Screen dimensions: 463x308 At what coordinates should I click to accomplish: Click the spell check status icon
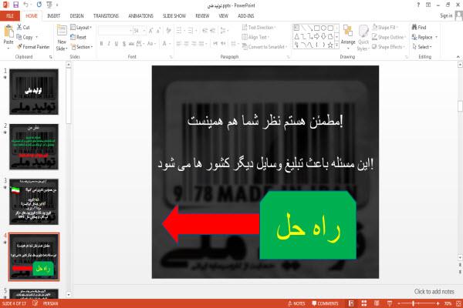point(35,303)
